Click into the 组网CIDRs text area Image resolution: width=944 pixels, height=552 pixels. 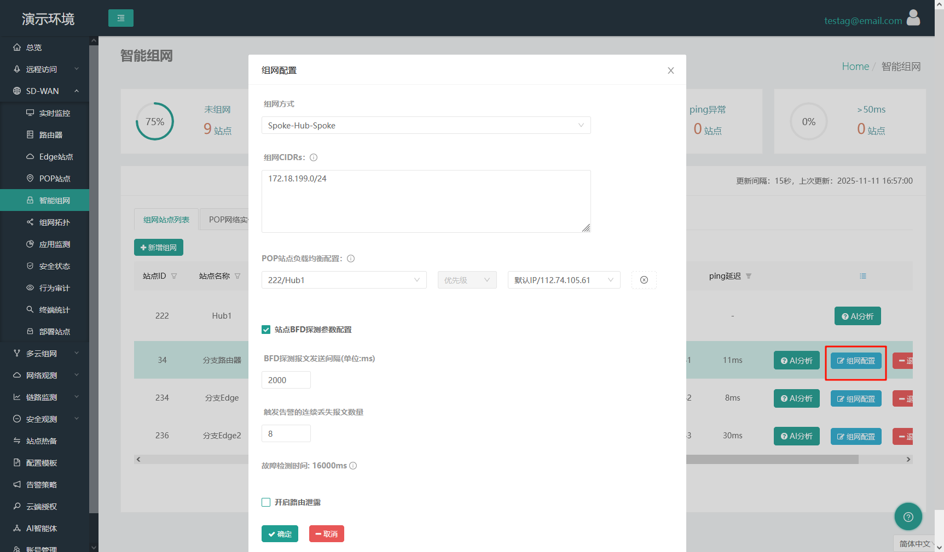[x=426, y=201]
